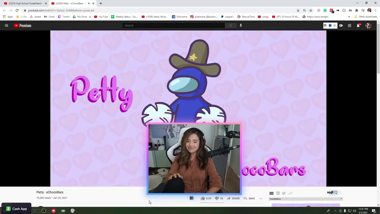
Task: Start voice search with microphone icon
Action: coord(241,26)
